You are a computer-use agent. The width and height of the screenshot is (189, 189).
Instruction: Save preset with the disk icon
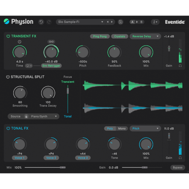(121, 22)
